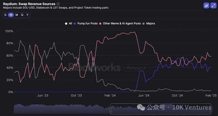
Task: Click the left handle of range selector
Action: (x=110, y=109)
